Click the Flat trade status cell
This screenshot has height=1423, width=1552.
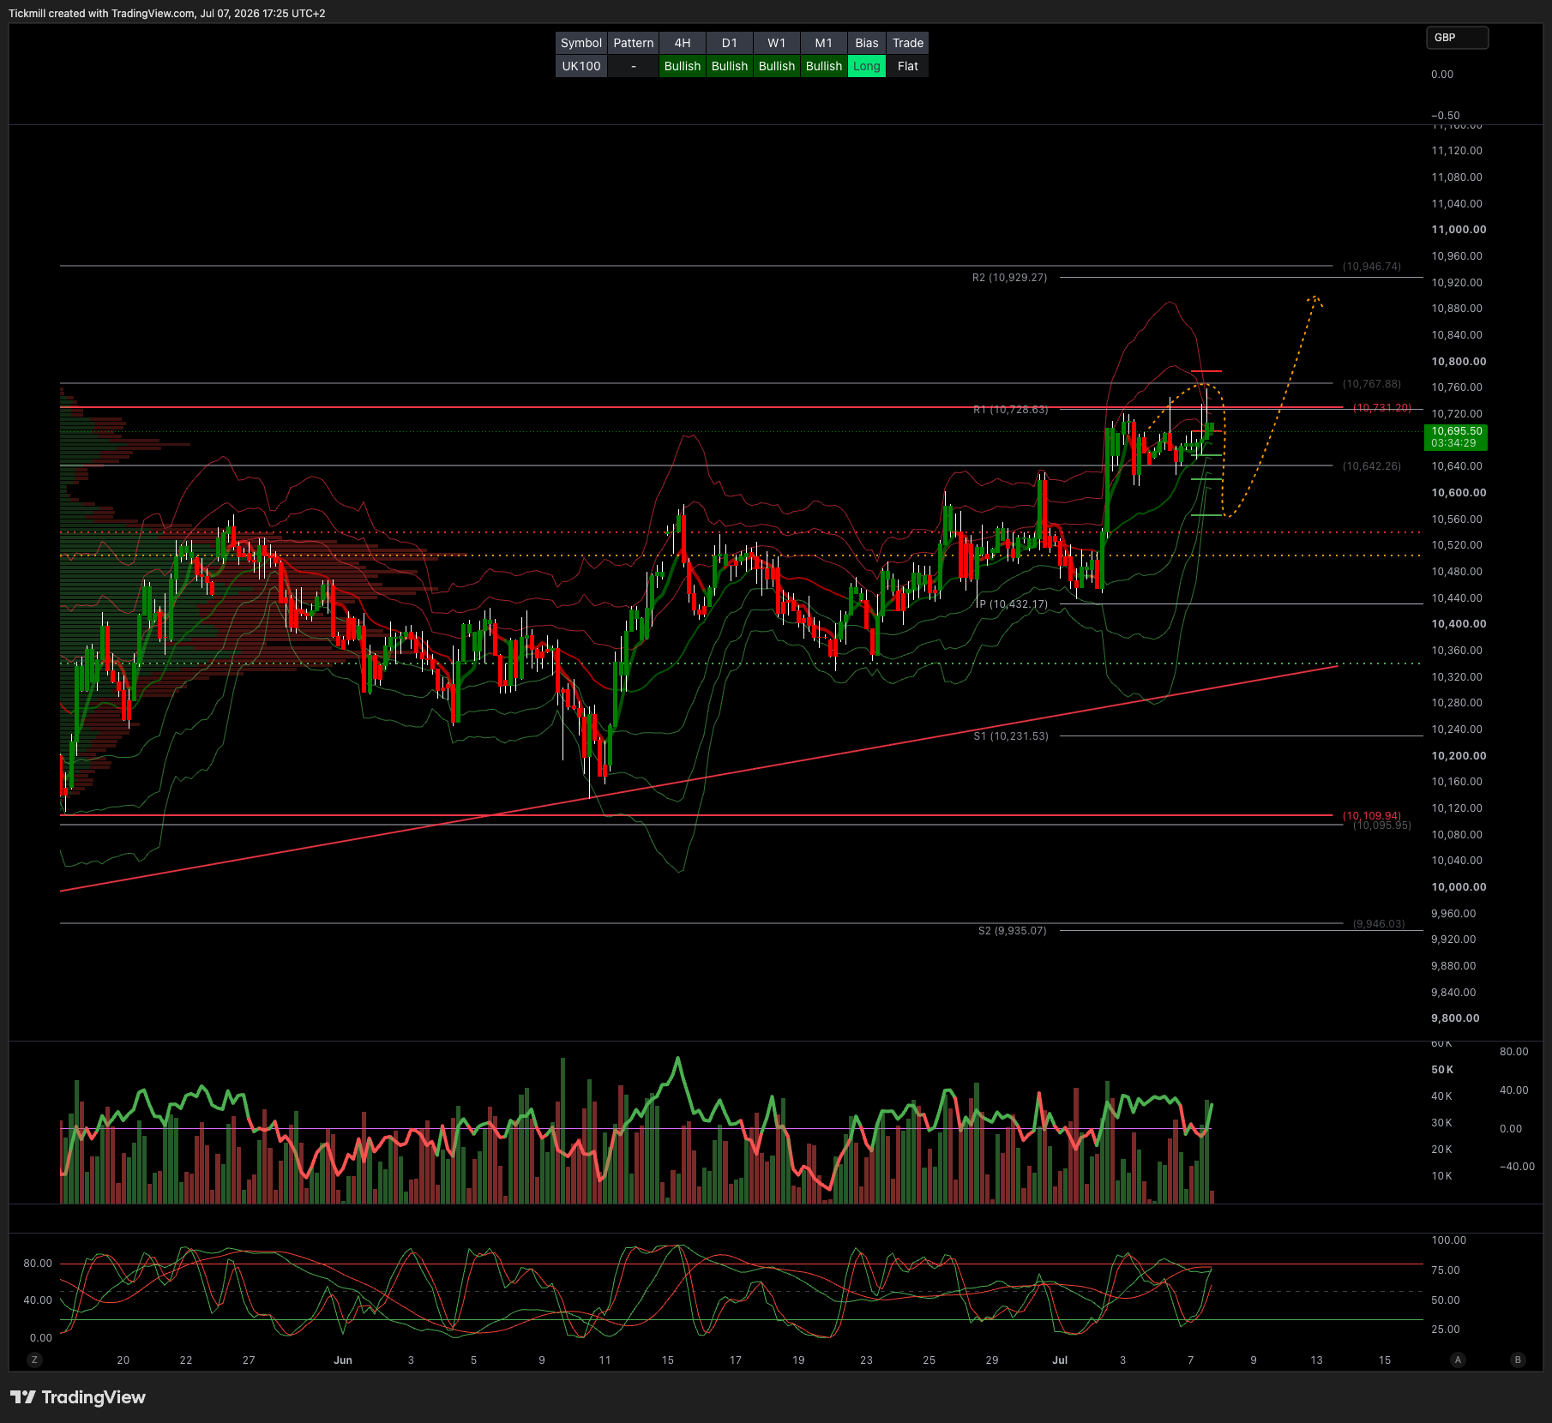[907, 66]
